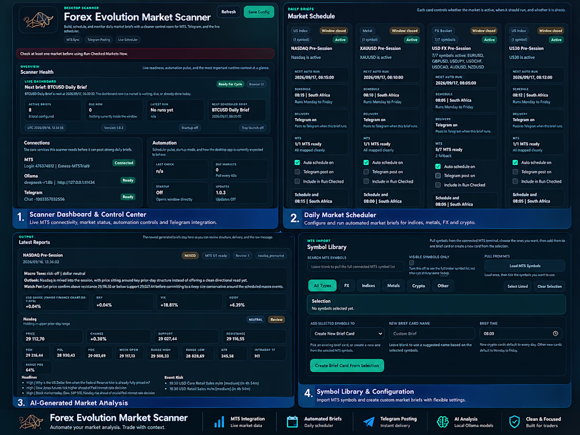The height and width of the screenshot is (435, 580).
Task: Click Load MT5 Symbols button
Action: (525, 266)
